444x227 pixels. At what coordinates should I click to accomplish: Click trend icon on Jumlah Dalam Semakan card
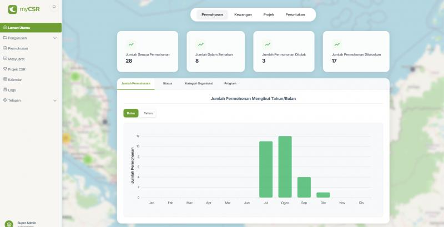point(201,44)
